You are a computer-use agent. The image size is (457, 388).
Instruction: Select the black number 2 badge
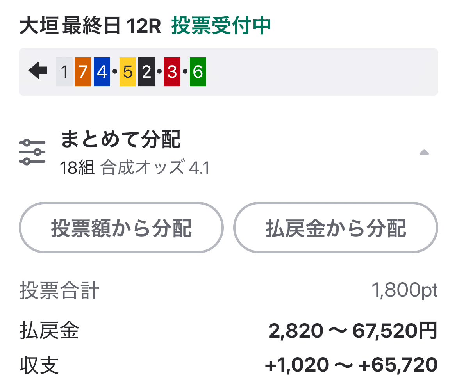(x=147, y=71)
